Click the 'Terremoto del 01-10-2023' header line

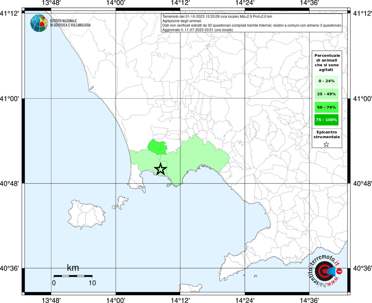tap(217, 17)
